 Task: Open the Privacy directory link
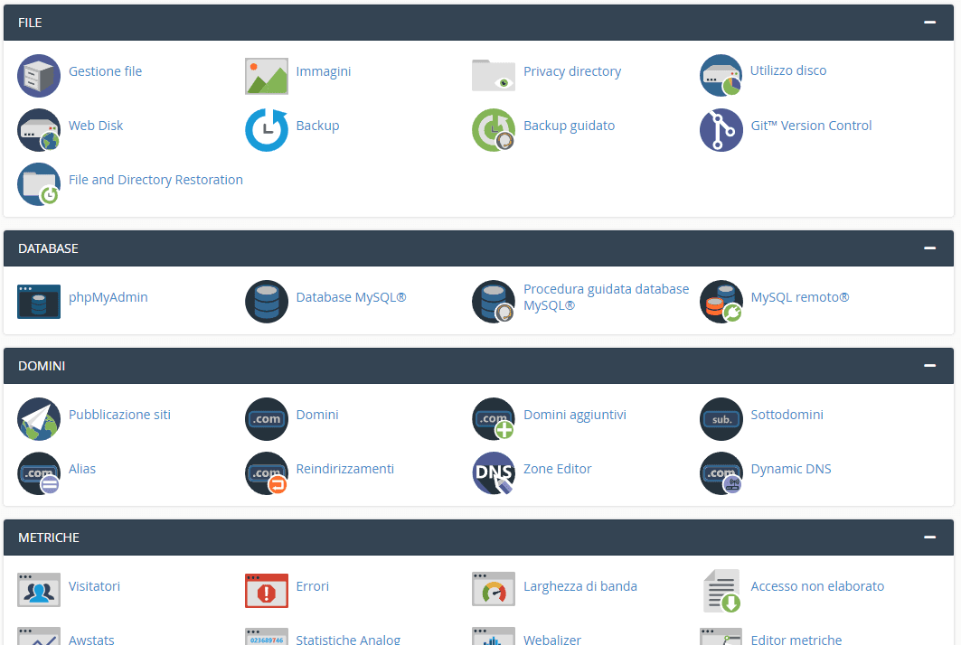[x=572, y=71]
